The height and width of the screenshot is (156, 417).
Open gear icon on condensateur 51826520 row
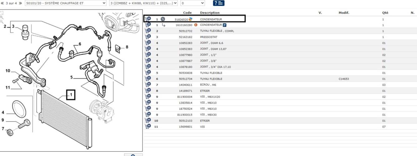click(163, 19)
